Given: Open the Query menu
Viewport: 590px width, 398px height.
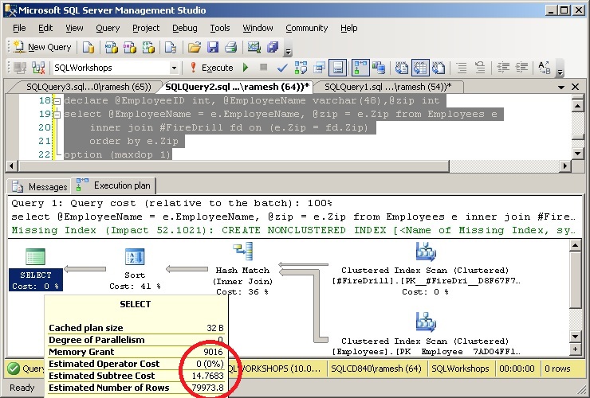Looking at the screenshot, I should (108, 28).
